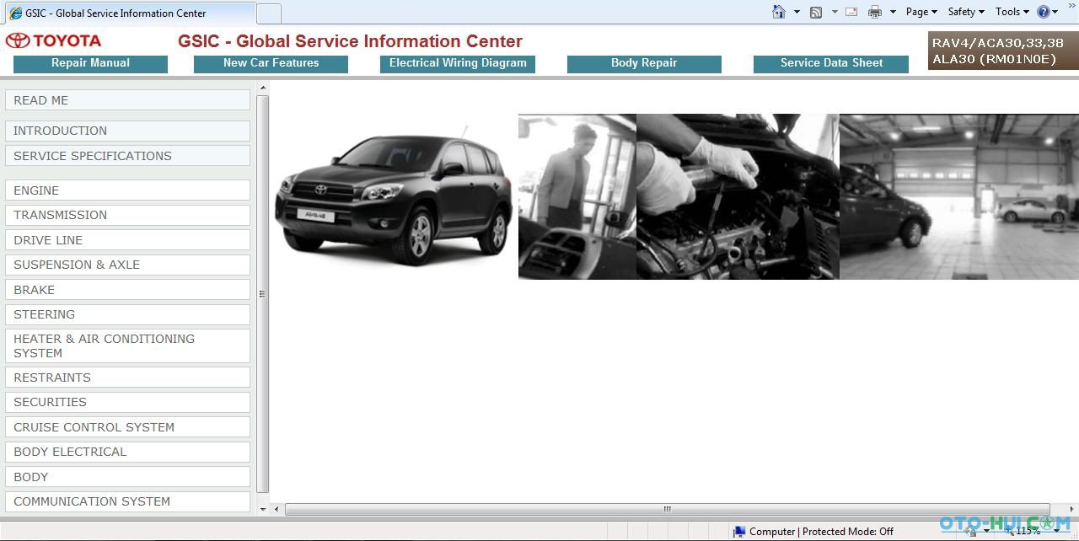Click the RSS feeds icon
Screen dimensions: 1079x541
click(x=816, y=12)
